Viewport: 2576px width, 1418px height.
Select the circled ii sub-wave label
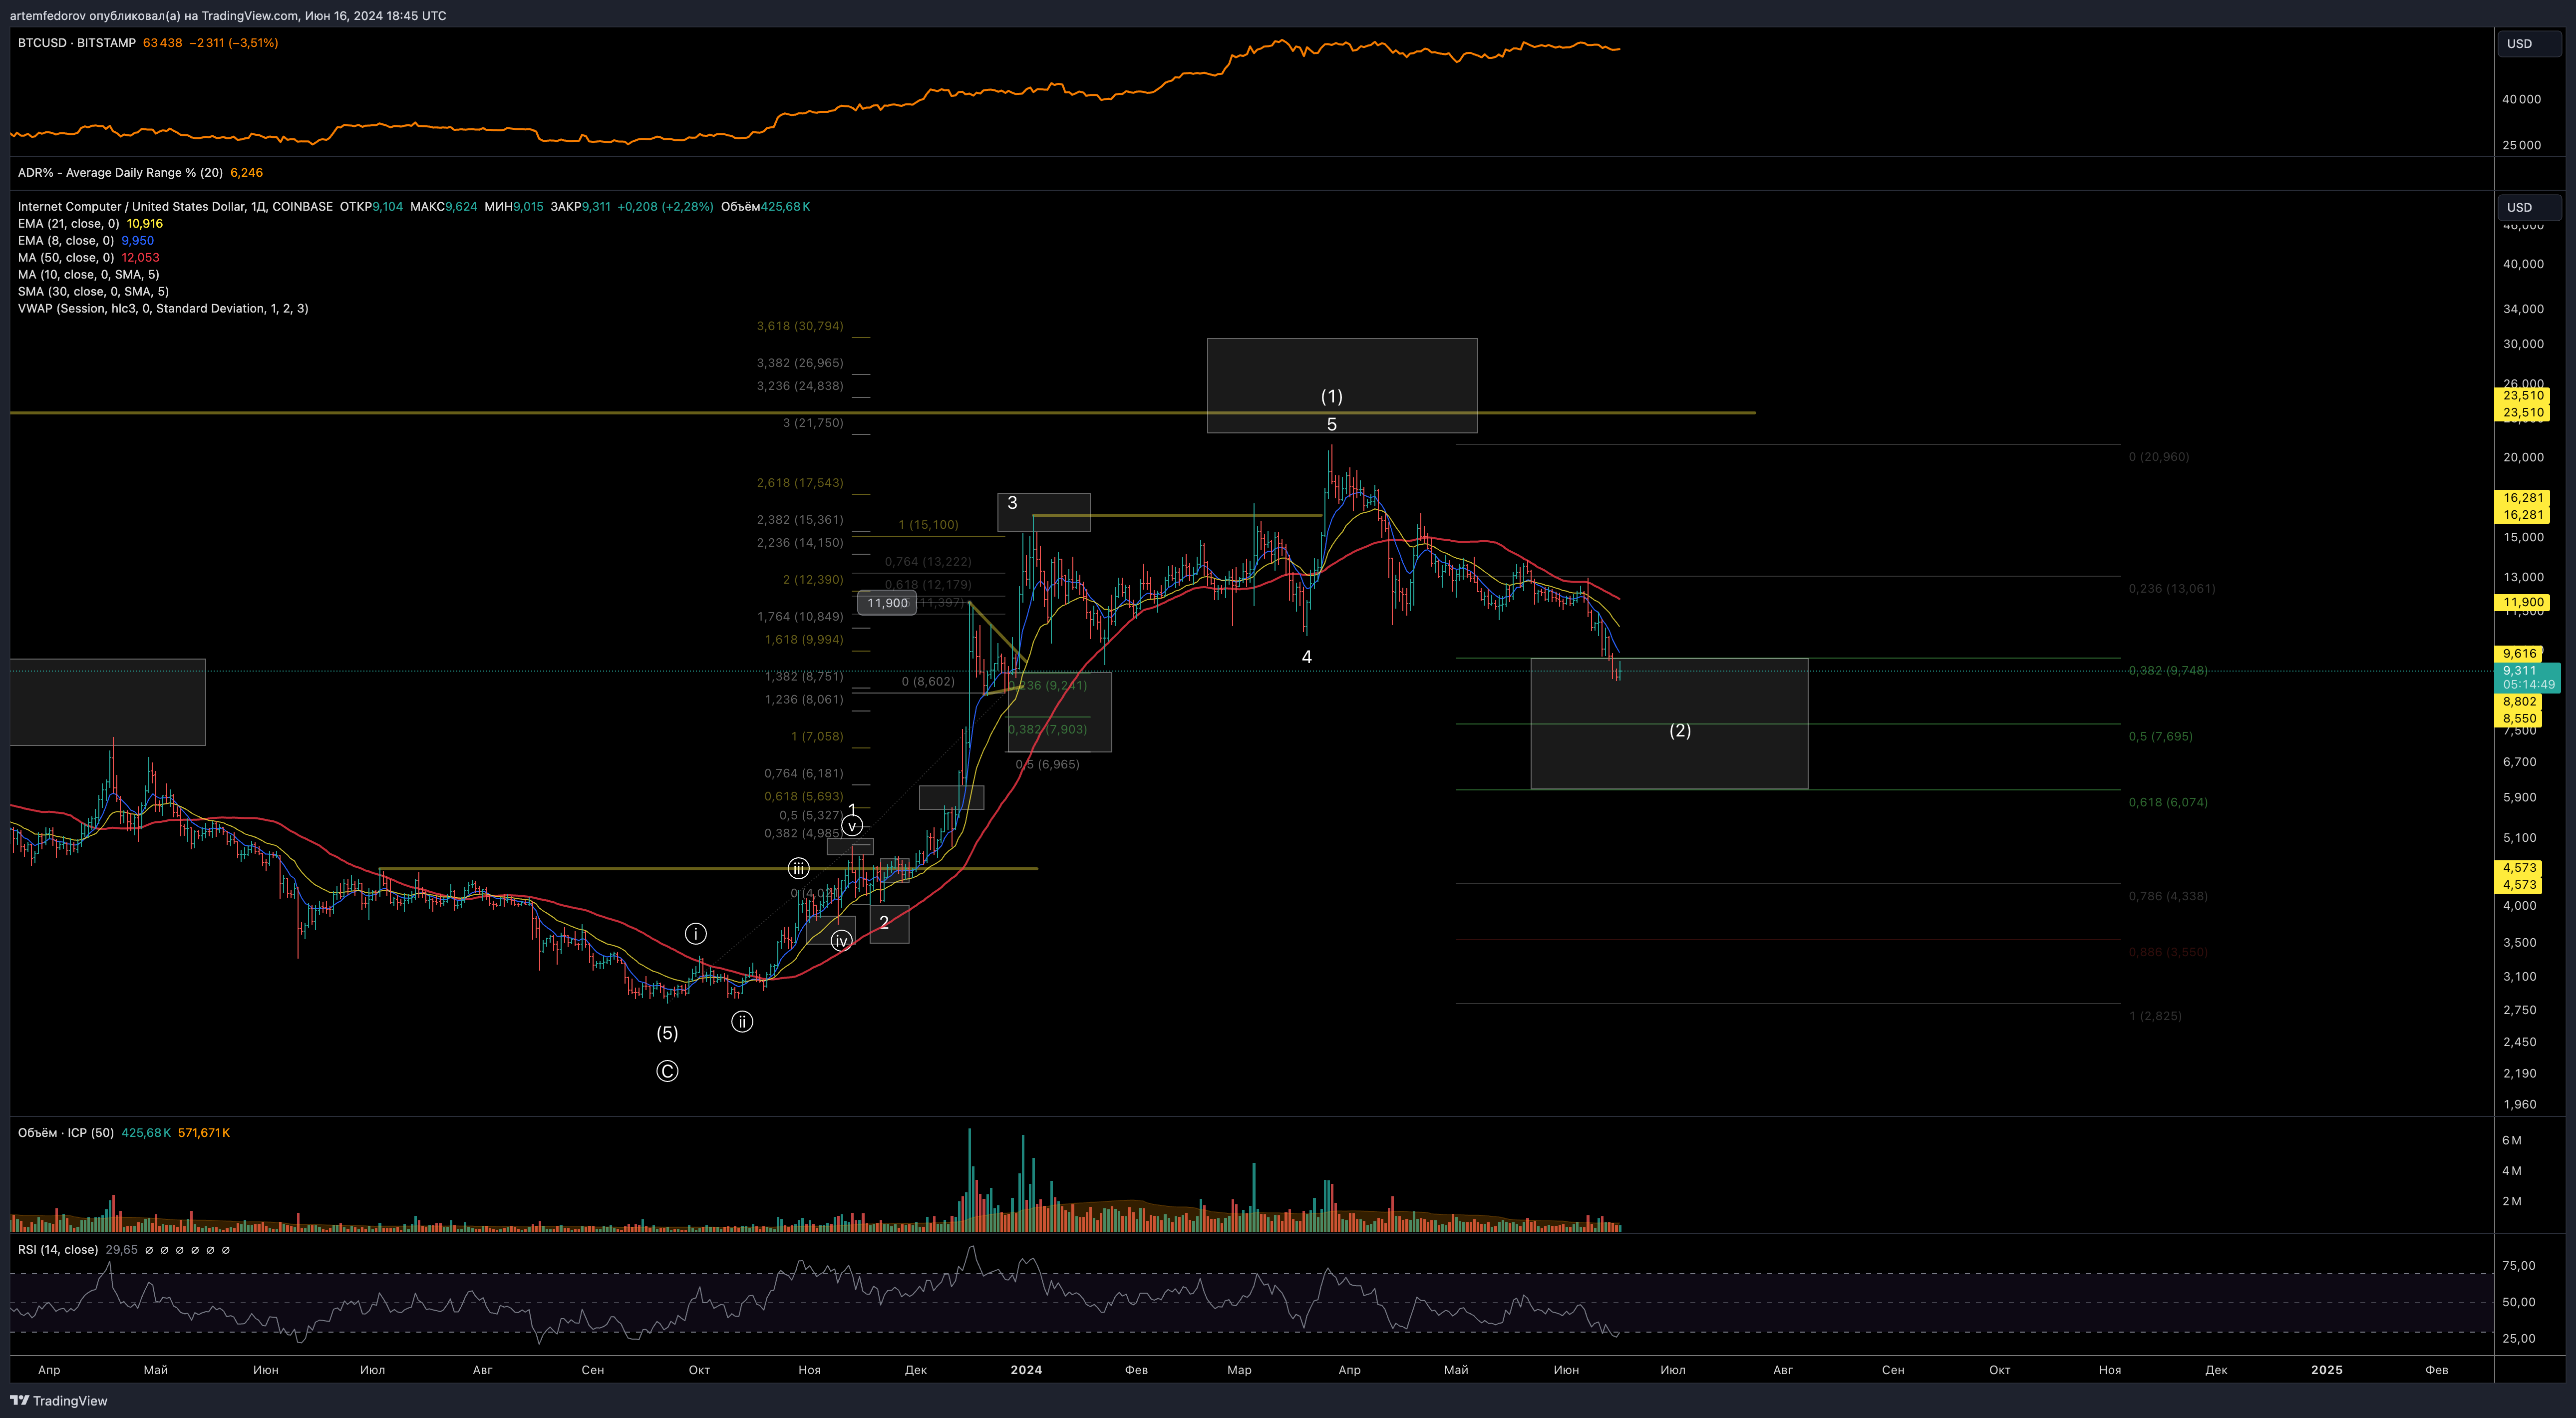742,1022
